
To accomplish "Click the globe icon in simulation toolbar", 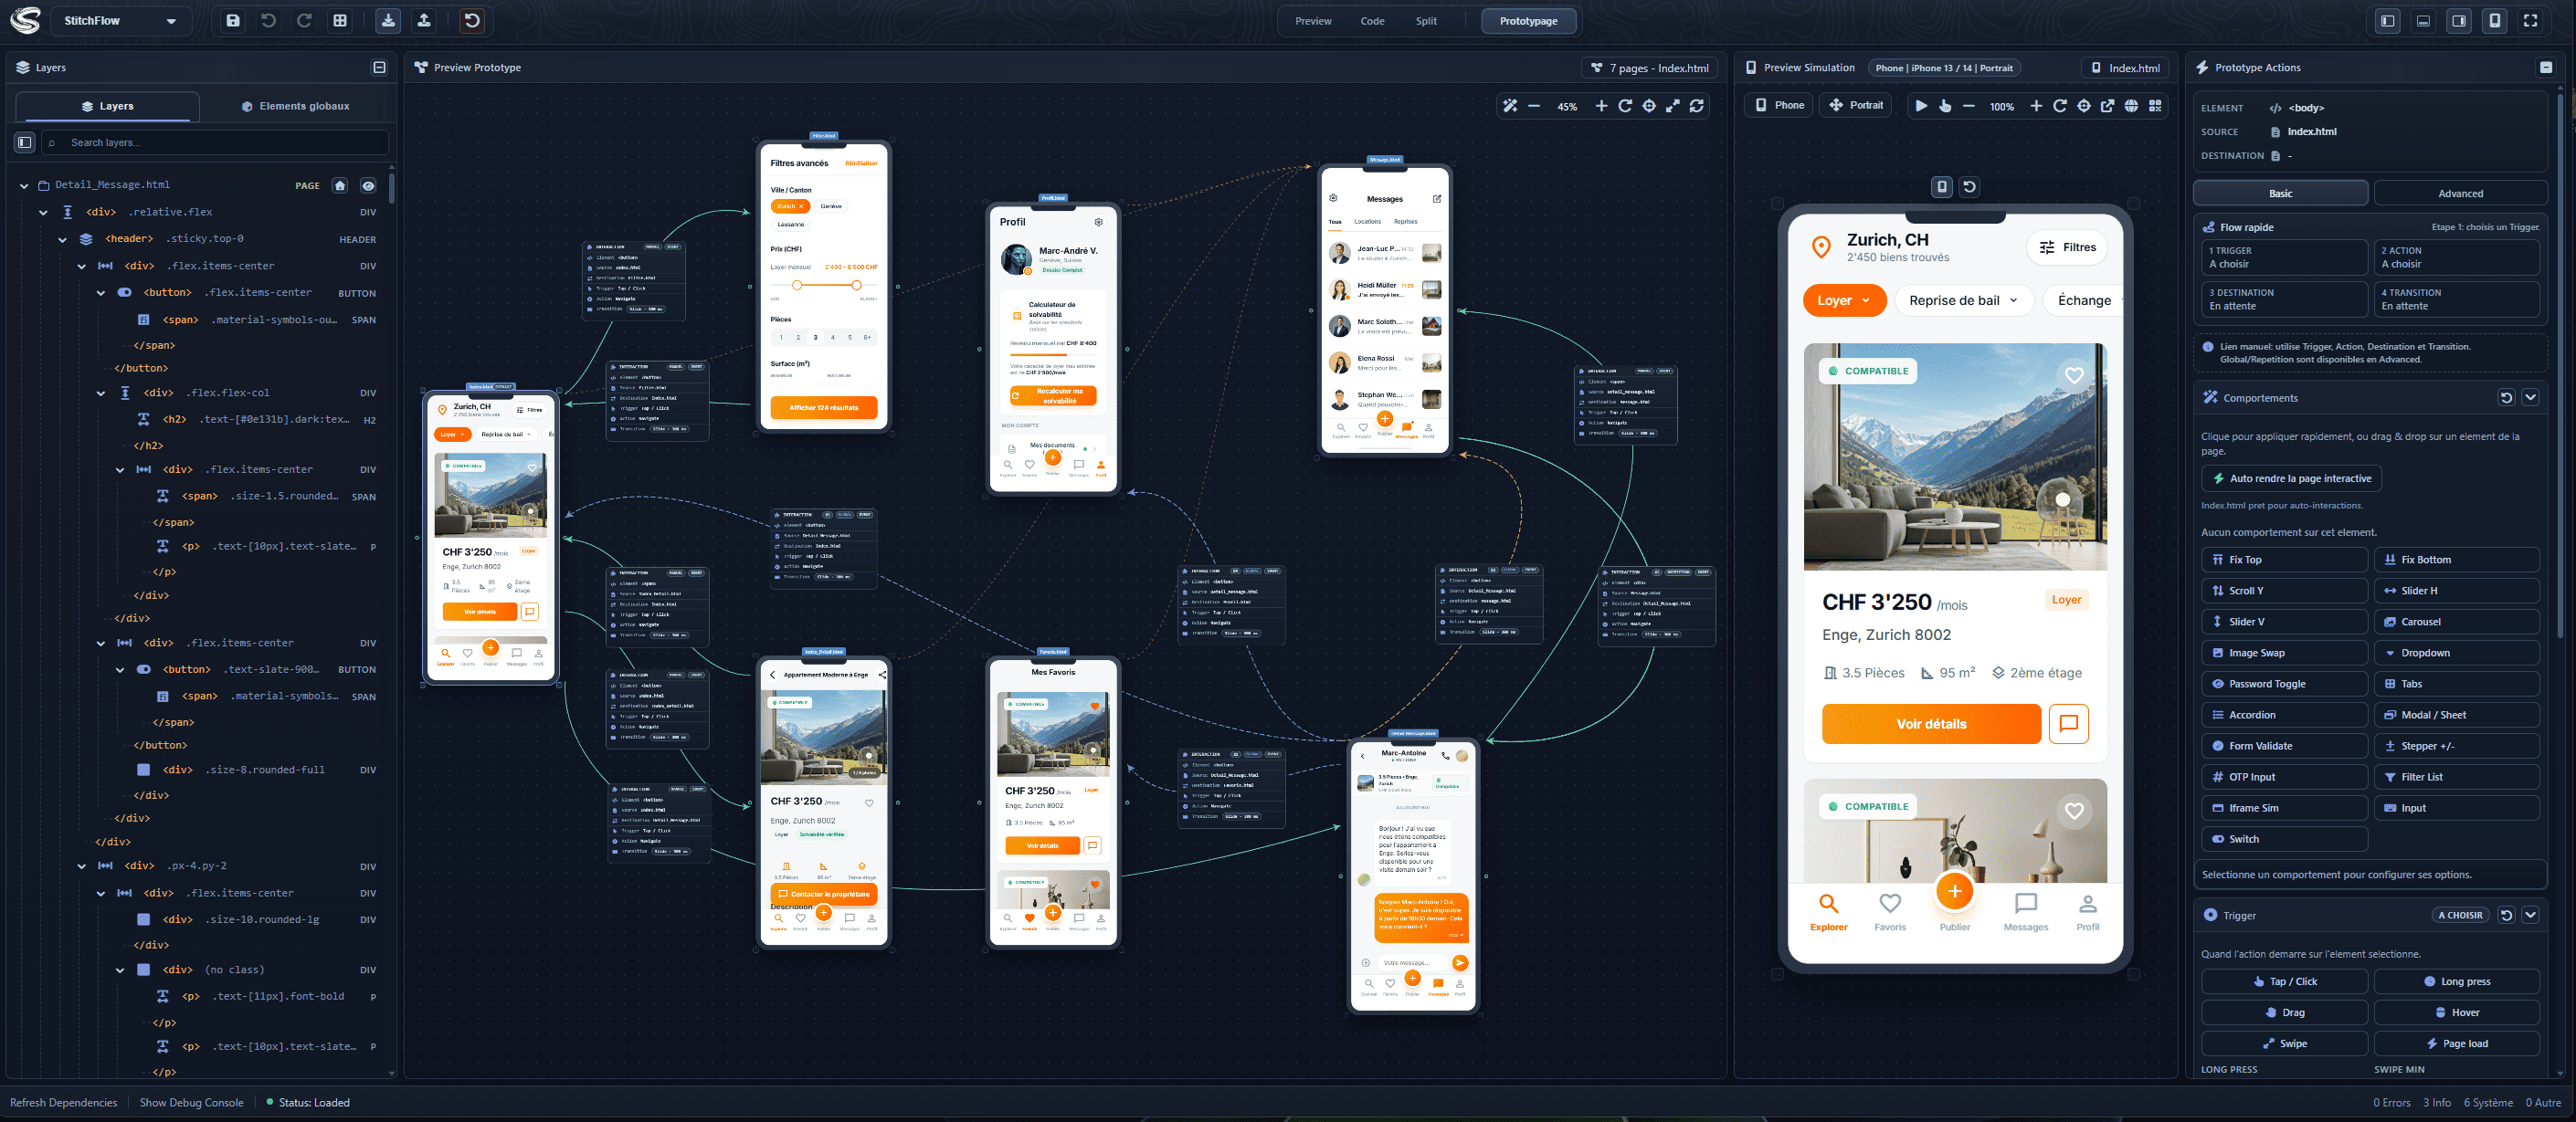I will click(x=2132, y=106).
